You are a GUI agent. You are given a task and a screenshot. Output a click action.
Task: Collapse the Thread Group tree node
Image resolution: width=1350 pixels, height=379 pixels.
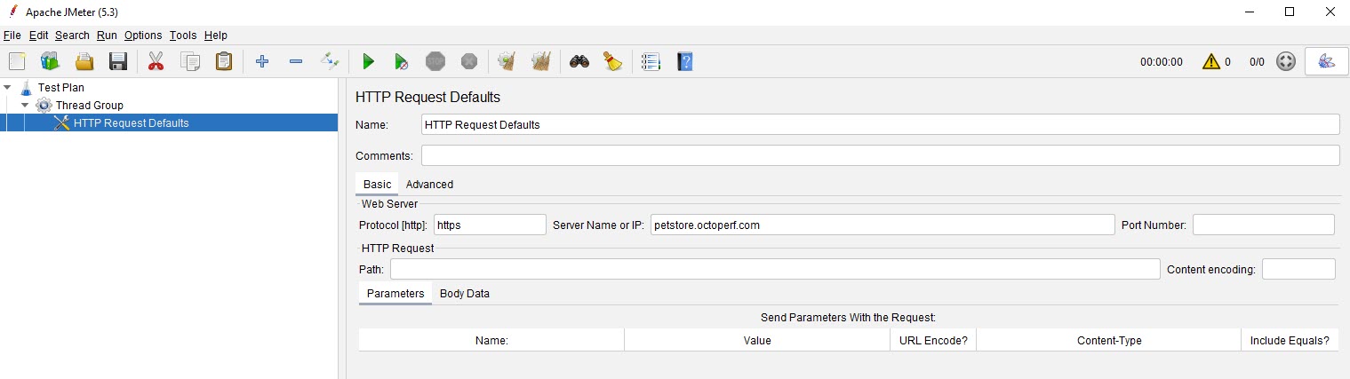pos(26,106)
